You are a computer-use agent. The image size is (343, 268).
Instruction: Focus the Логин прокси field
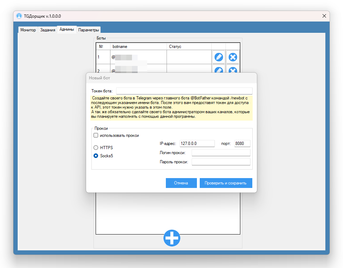221,153
